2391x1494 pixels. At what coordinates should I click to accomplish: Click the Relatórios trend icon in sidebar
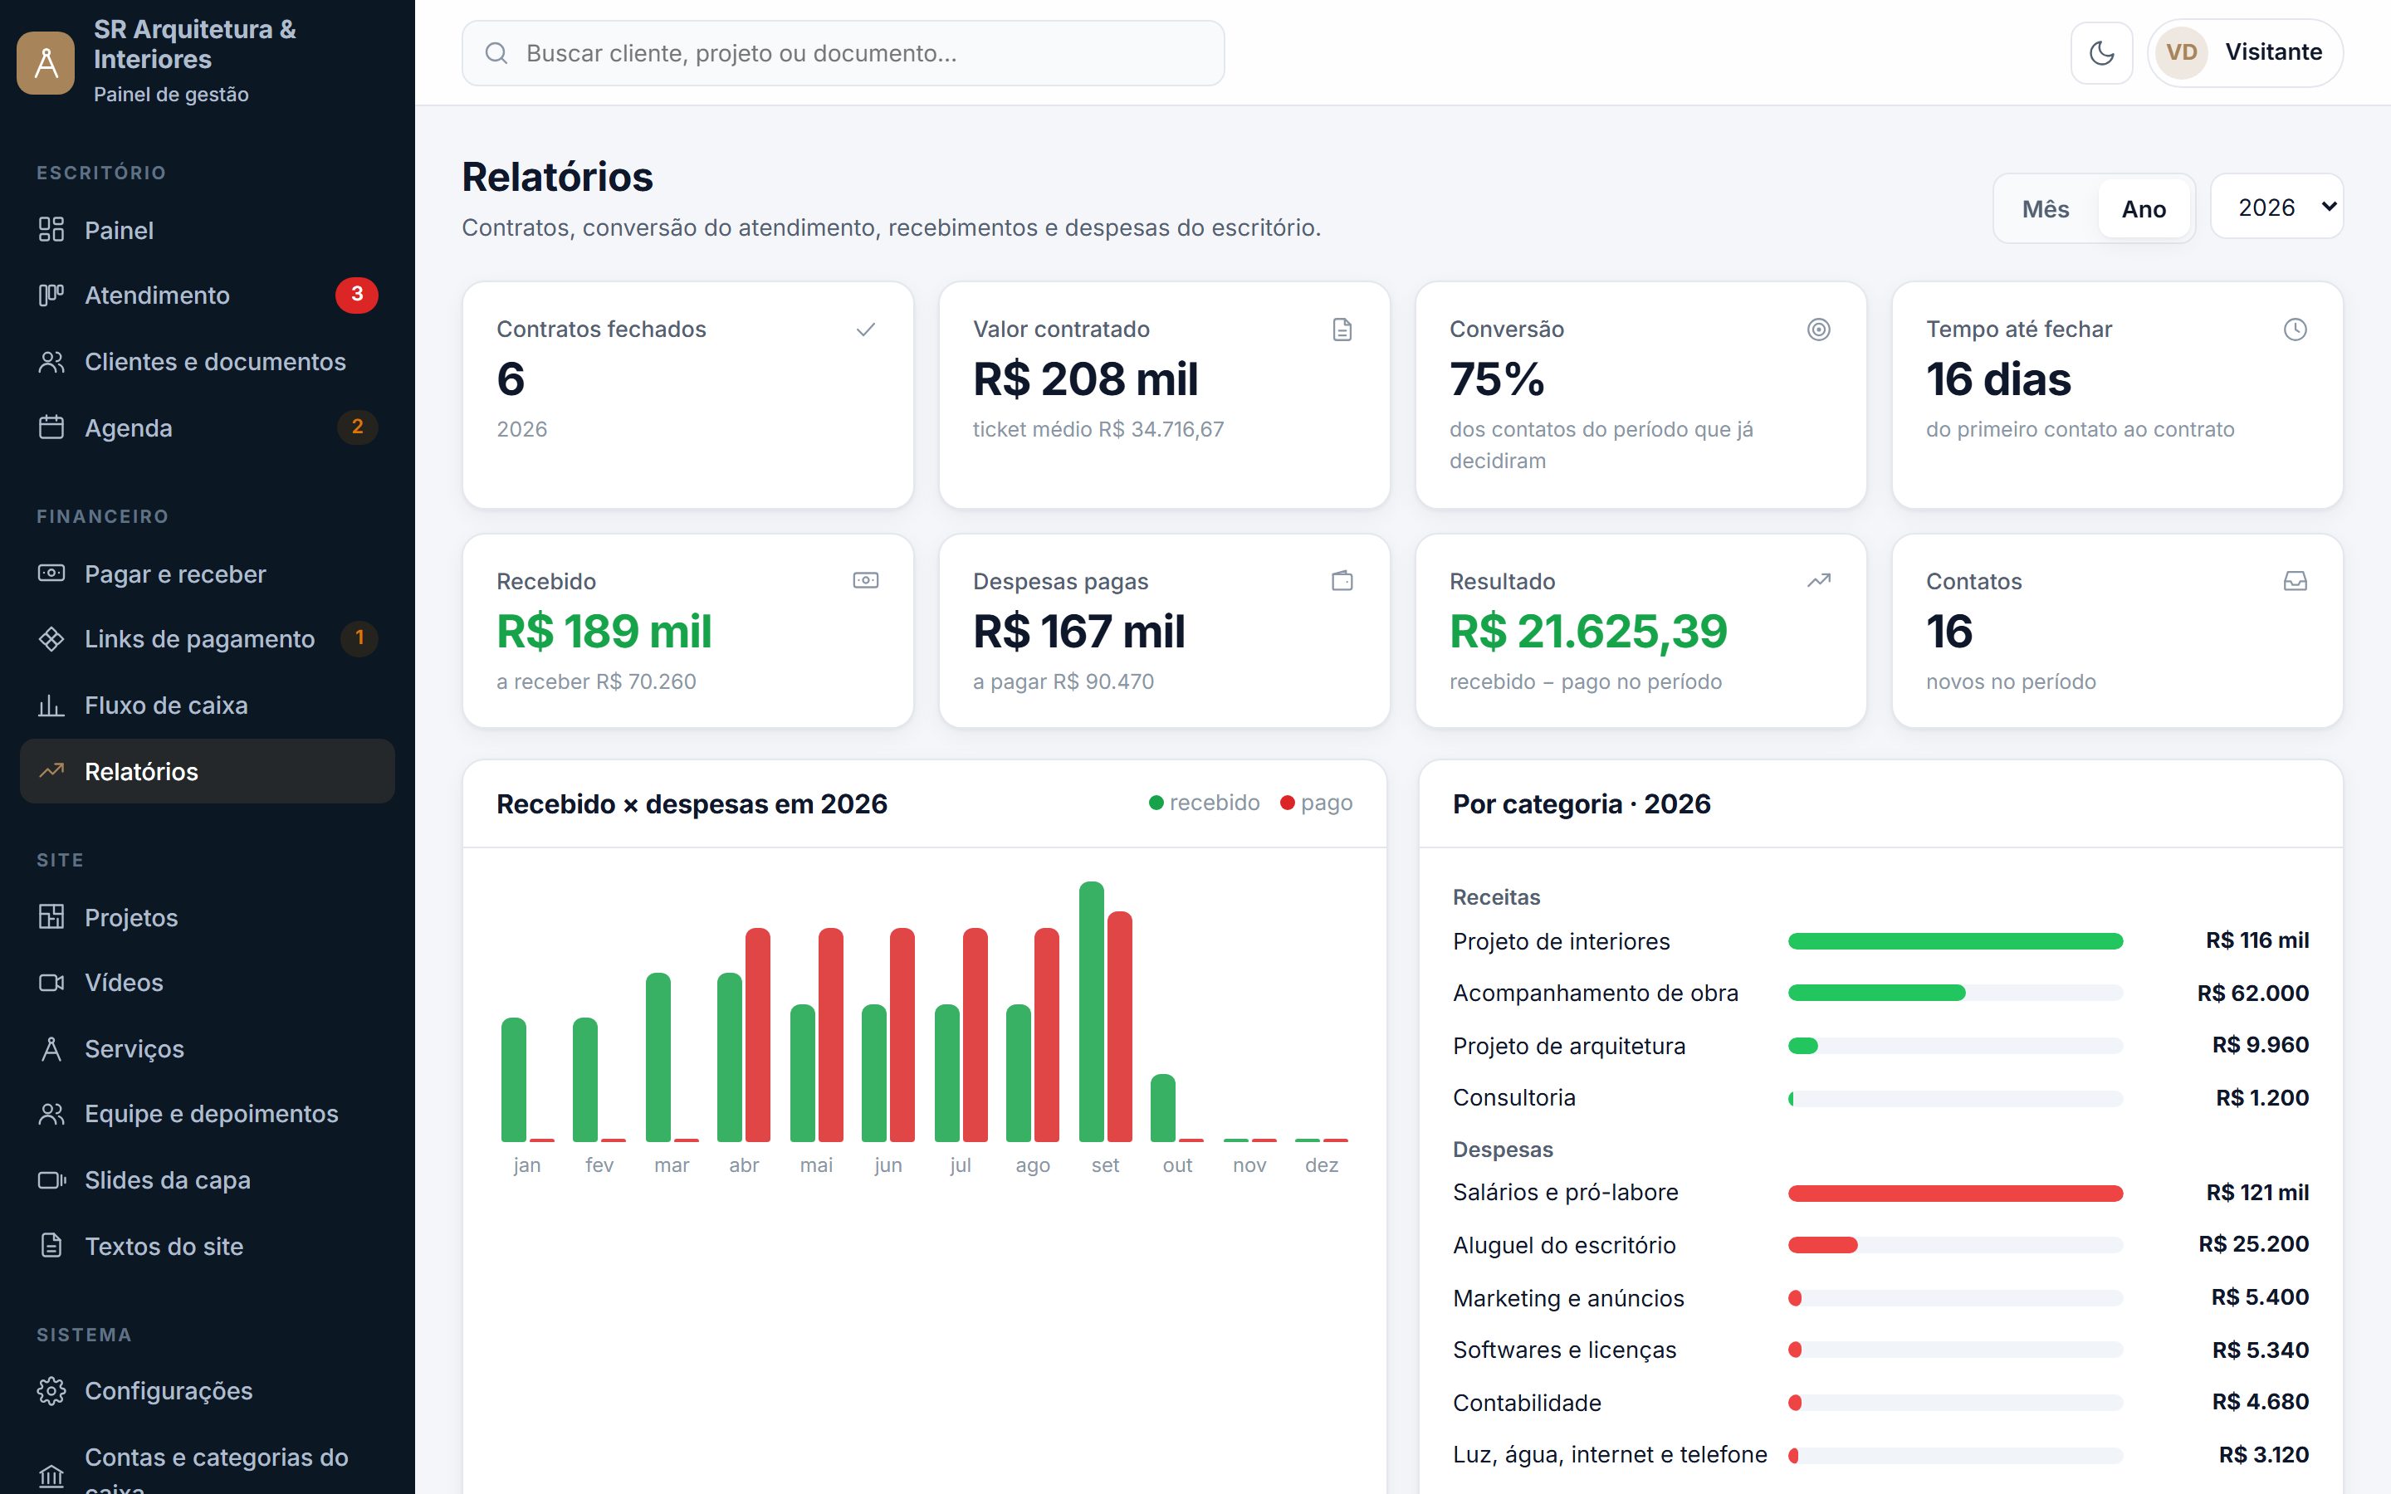click(x=51, y=771)
